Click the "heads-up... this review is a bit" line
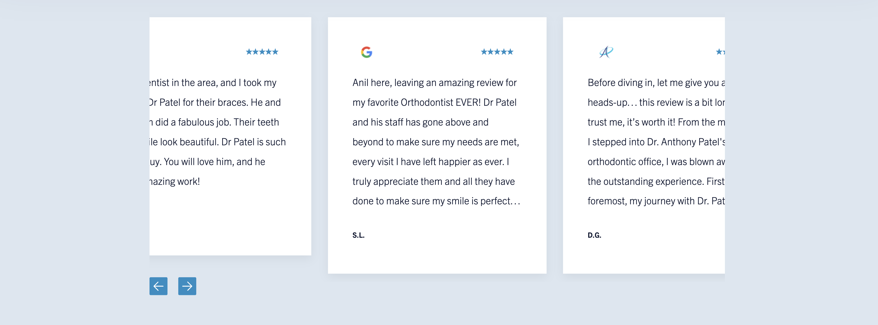878x325 pixels. click(x=656, y=102)
